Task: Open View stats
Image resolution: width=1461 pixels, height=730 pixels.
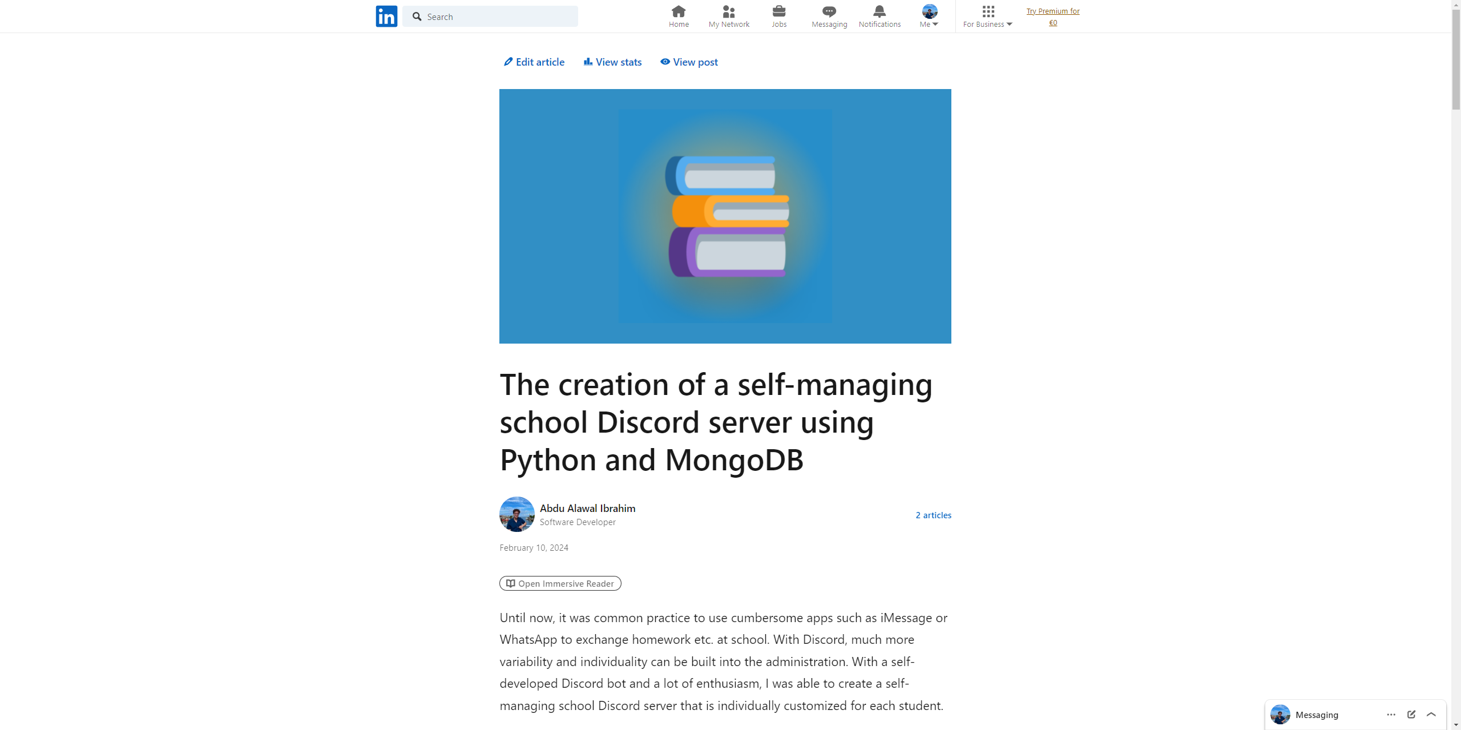Action: (612, 62)
